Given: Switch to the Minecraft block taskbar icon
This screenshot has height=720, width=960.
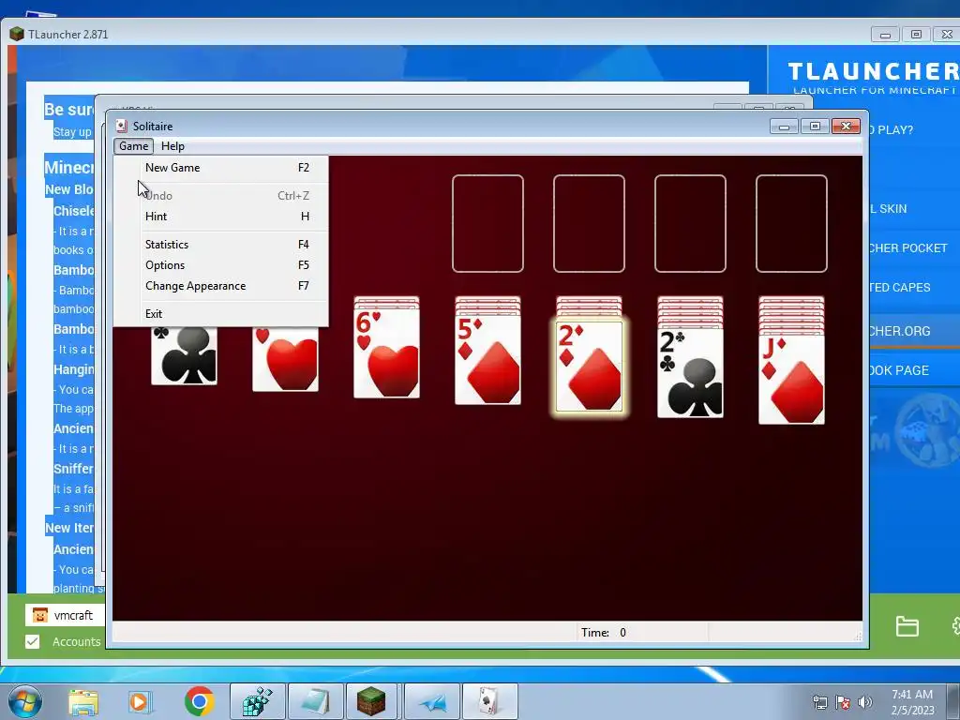Looking at the screenshot, I should tap(371, 701).
